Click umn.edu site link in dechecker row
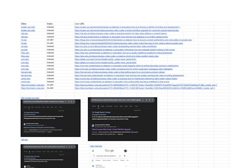 tap(25, 66)
